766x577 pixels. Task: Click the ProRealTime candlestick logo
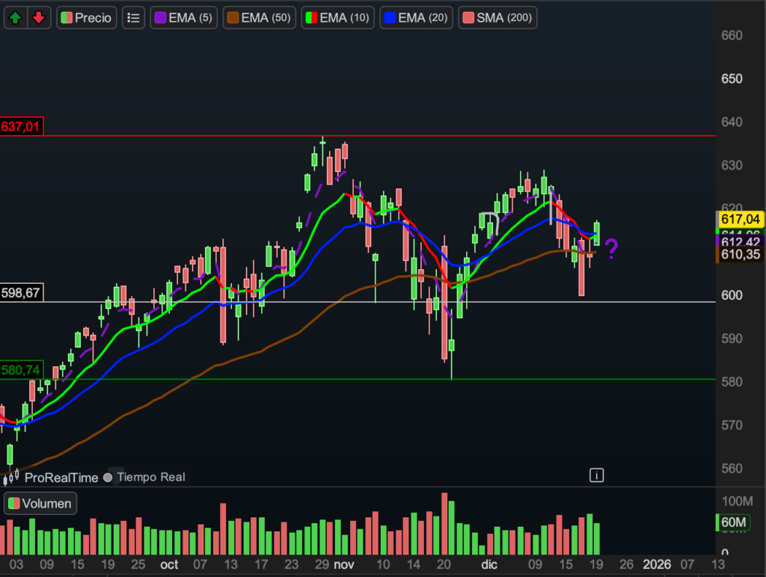pyautogui.click(x=11, y=476)
